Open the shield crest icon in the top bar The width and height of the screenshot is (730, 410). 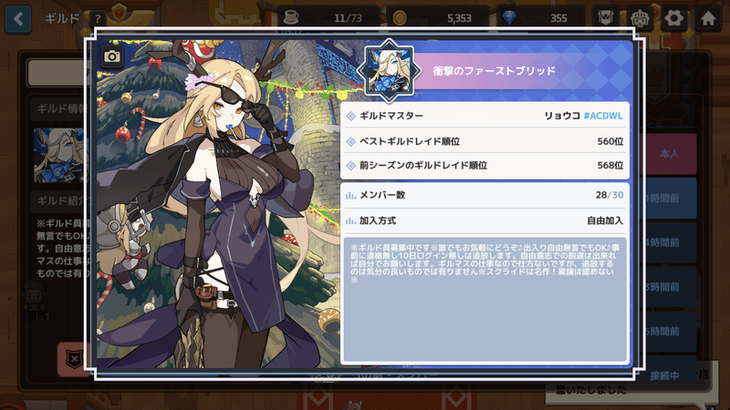[605, 18]
